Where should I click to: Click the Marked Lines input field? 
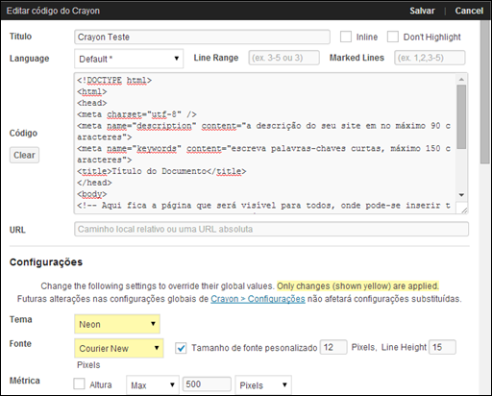click(x=430, y=58)
